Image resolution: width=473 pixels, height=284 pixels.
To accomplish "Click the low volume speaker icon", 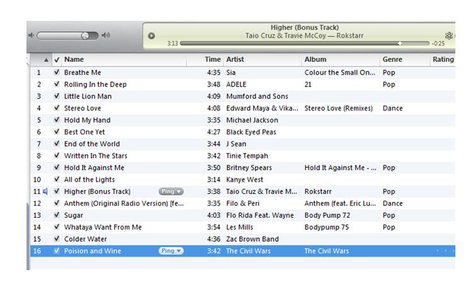I will pos(31,35).
